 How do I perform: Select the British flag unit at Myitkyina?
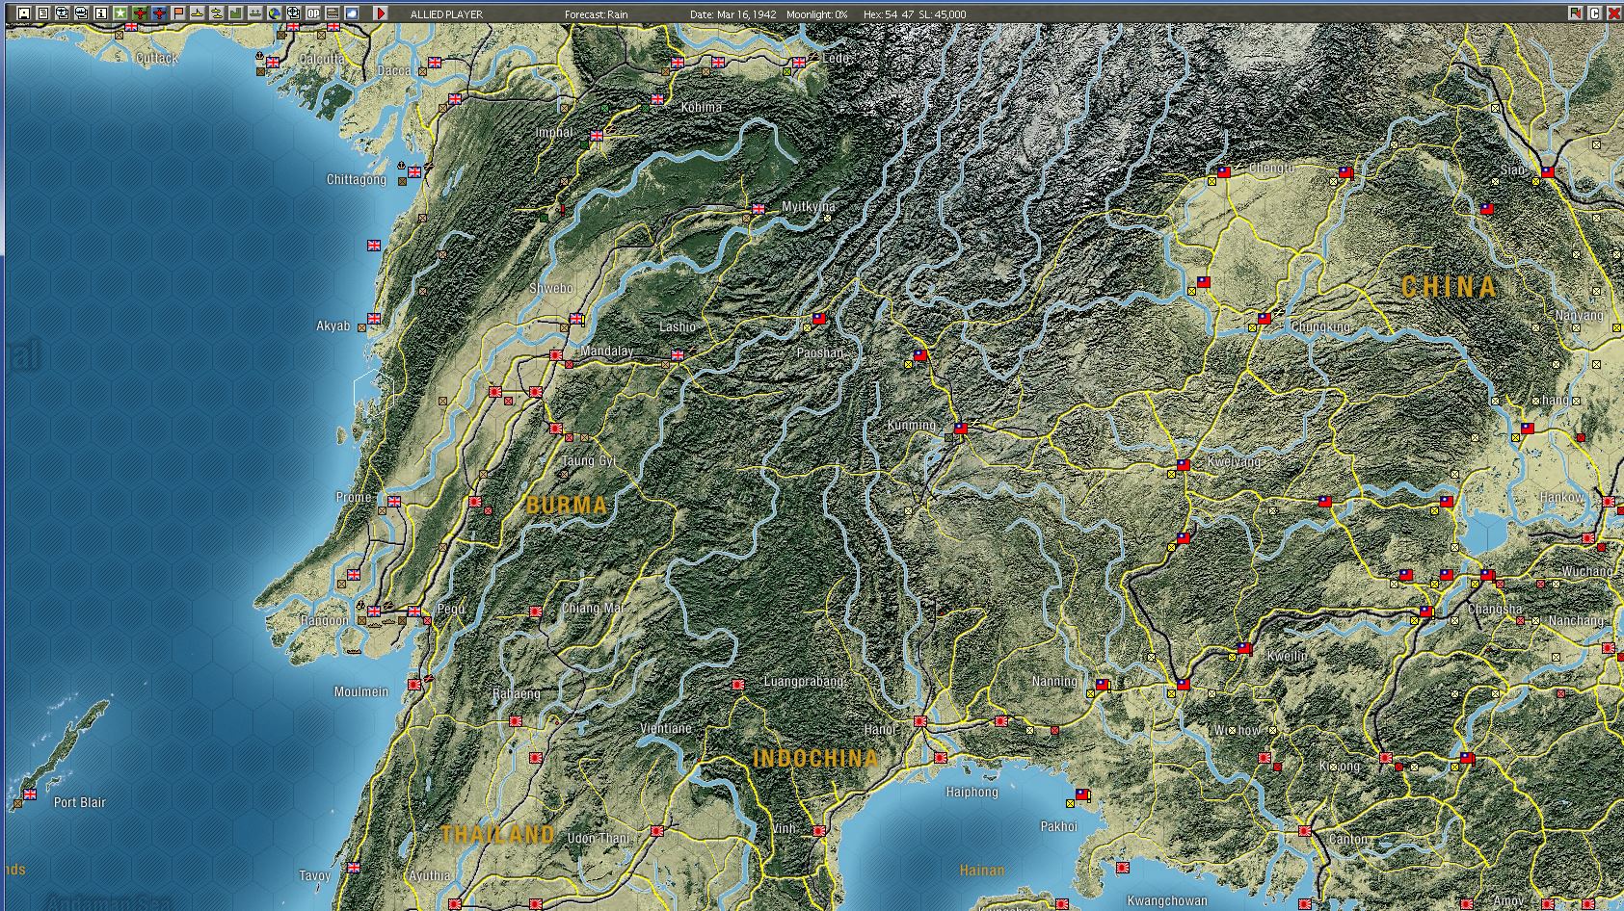click(759, 209)
